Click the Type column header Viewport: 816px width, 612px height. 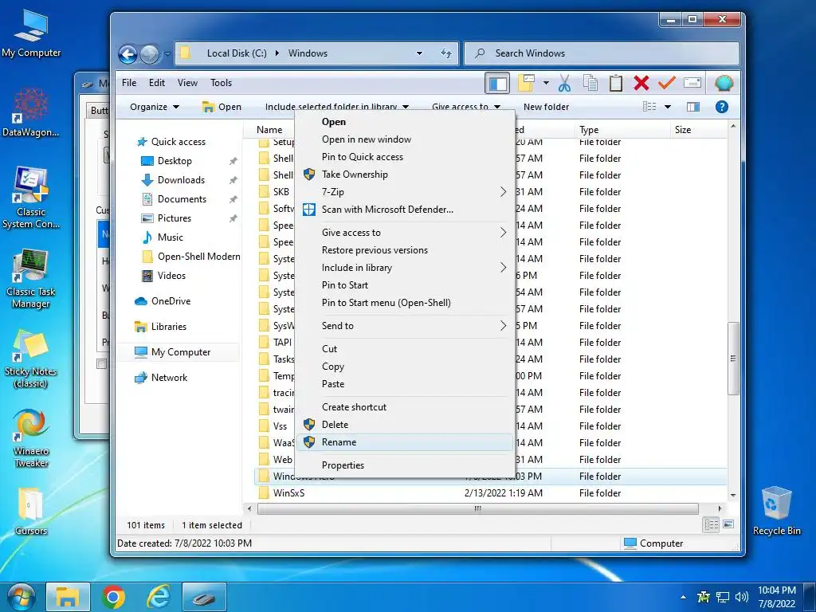pos(622,130)
